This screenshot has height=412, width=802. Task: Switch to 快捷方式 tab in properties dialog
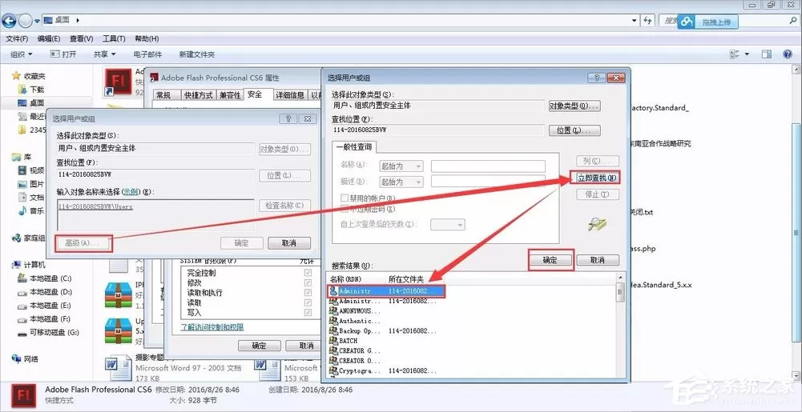(199, 95)
